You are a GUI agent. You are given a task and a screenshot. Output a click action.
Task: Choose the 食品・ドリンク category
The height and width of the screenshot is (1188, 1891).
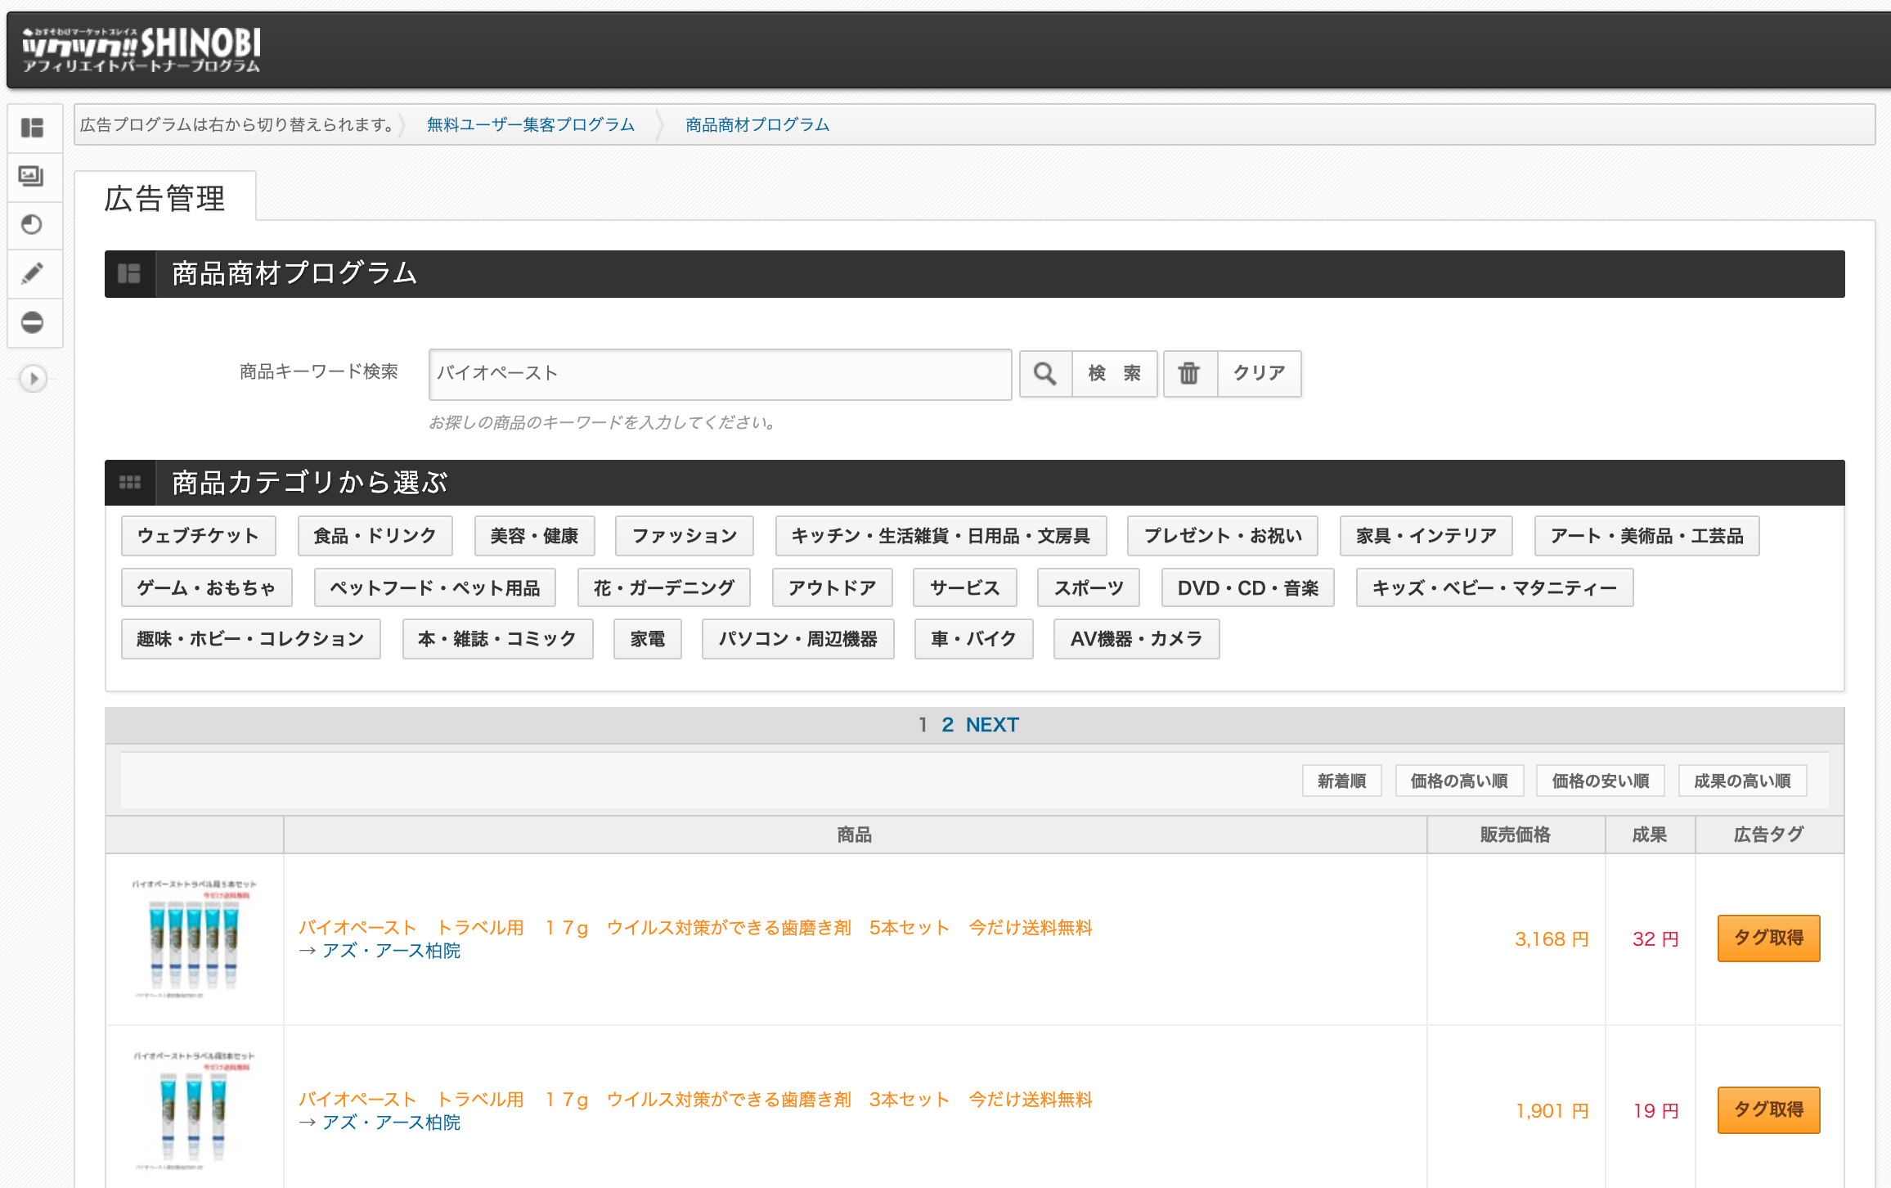coord(375,536)
